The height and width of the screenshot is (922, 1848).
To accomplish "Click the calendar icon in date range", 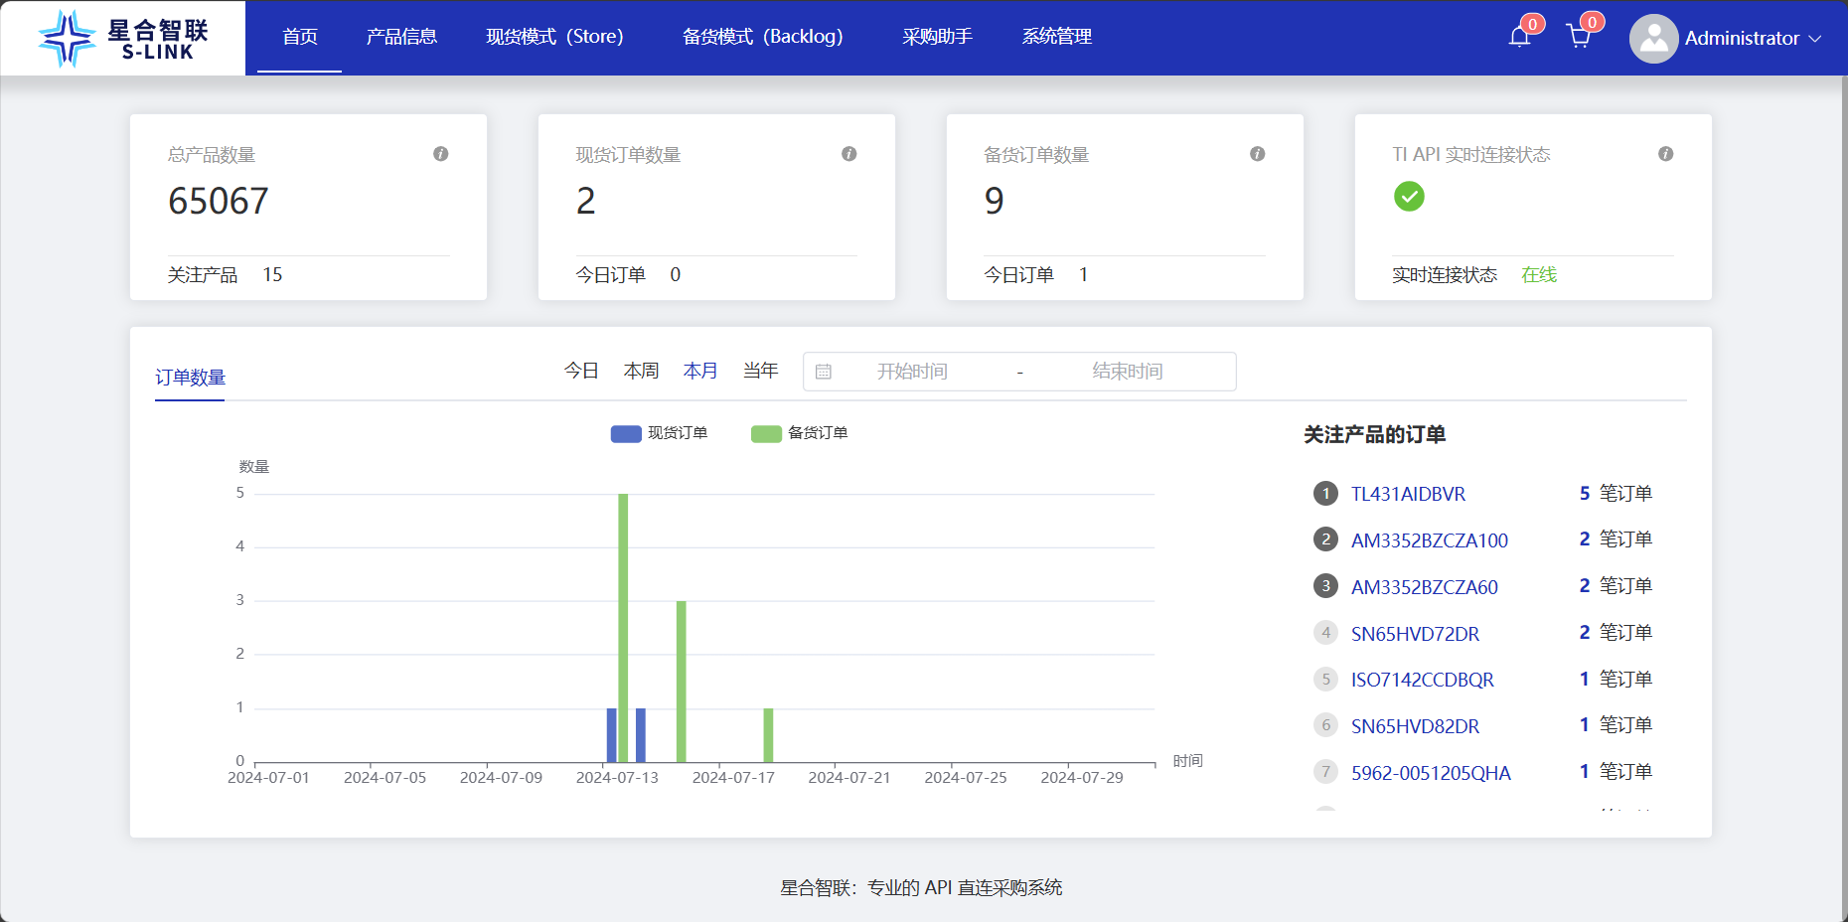I will pos(824,372).
